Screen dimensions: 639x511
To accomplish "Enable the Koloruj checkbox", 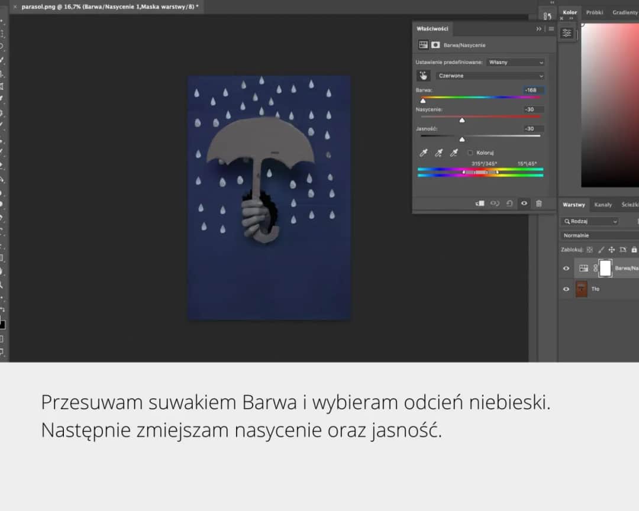I will point(471,152).
